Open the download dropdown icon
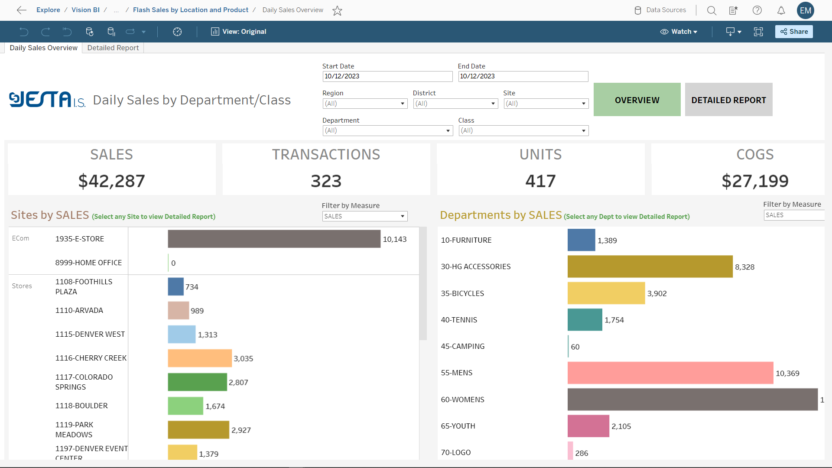This screenshot has height=468, width=832. pos(733,32)
